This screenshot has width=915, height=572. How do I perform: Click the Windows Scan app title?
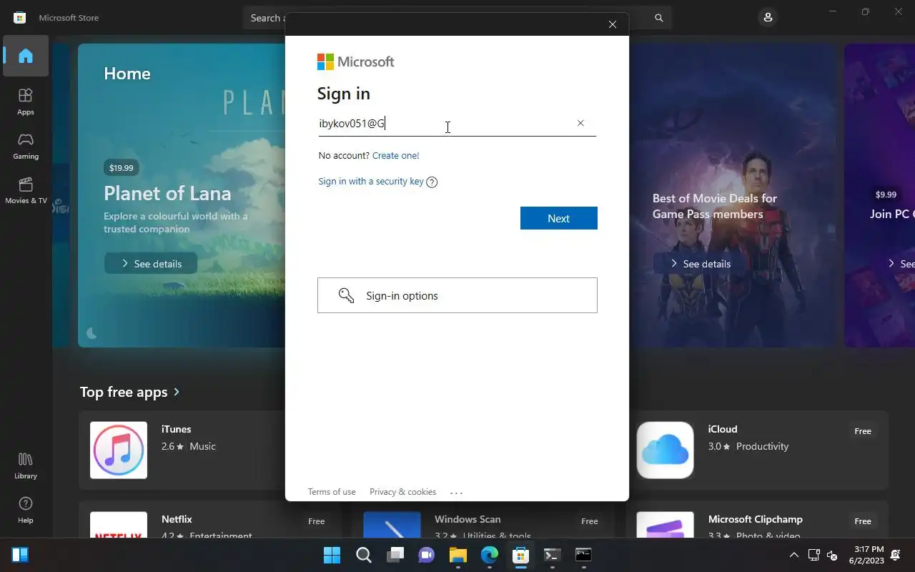pos(468,519)
